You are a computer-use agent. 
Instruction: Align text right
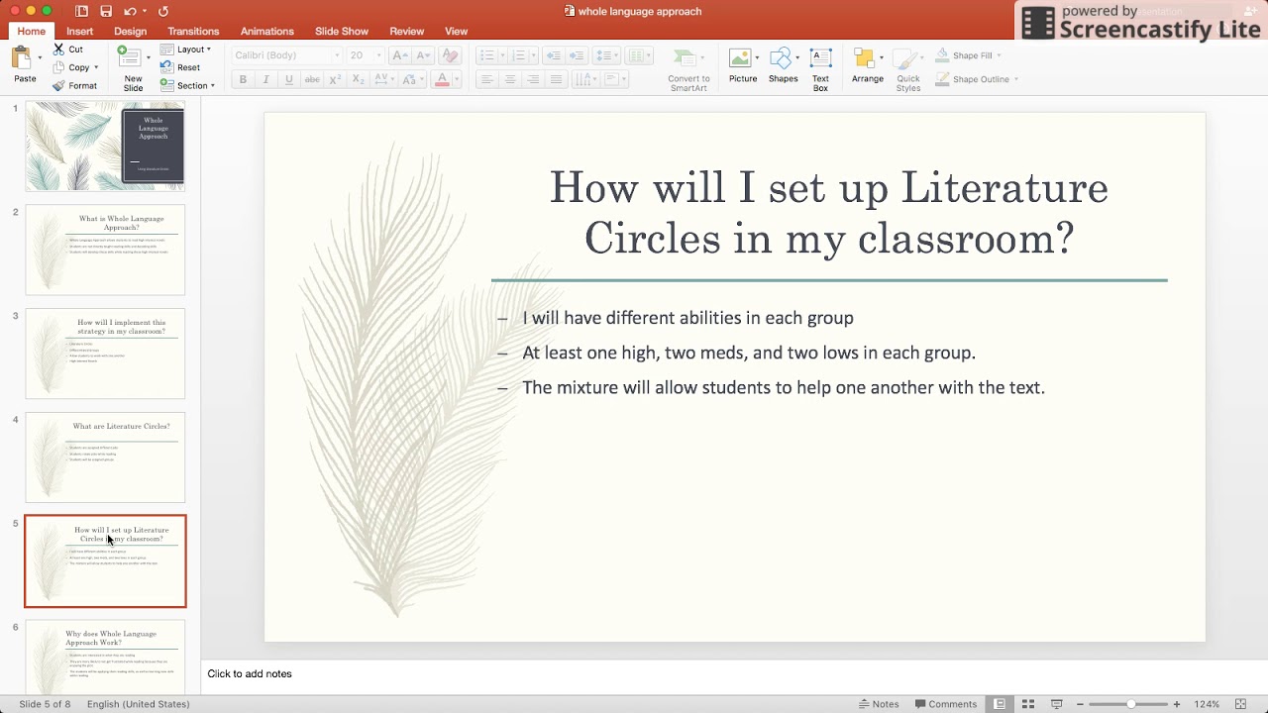pos(533,79)
